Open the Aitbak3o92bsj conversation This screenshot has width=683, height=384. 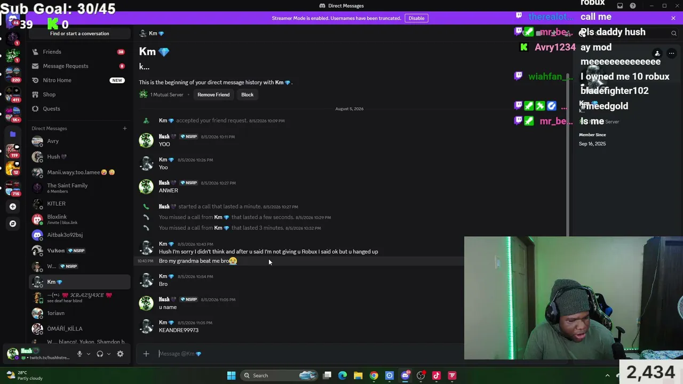point(79,235)
